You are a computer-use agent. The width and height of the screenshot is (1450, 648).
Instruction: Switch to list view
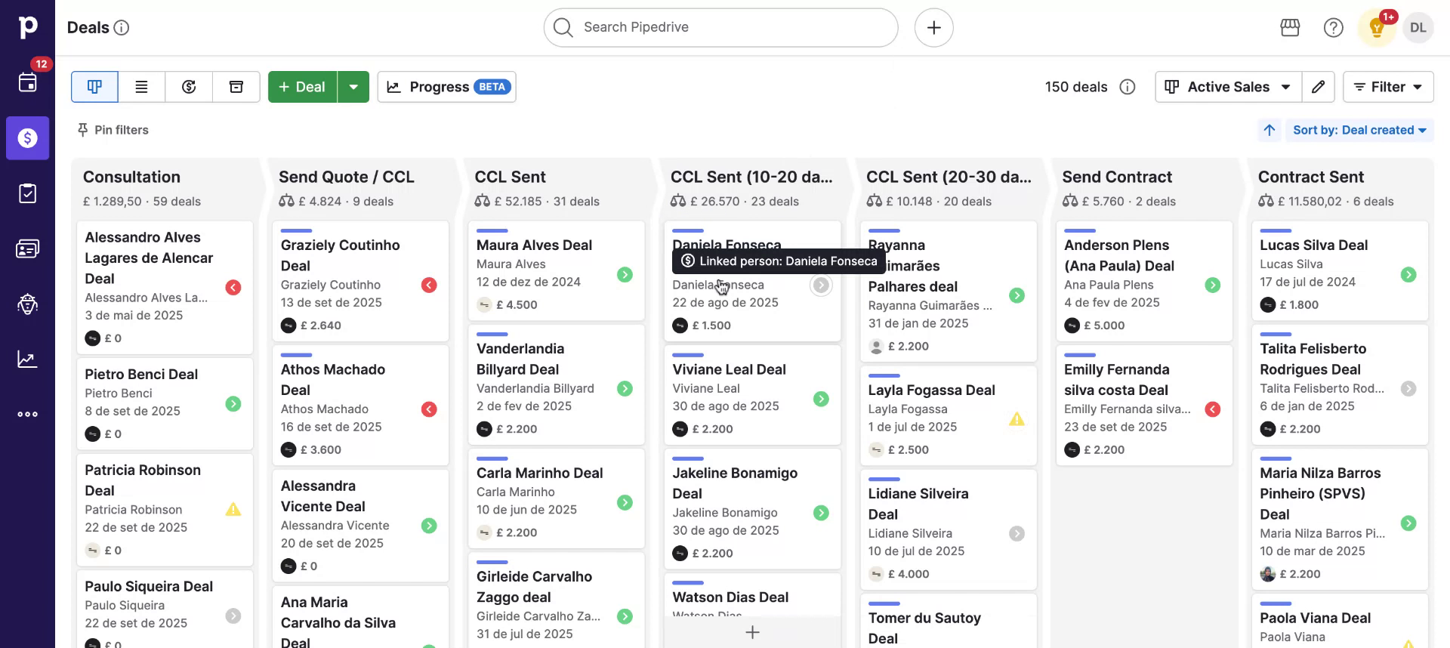coord(141,87)
